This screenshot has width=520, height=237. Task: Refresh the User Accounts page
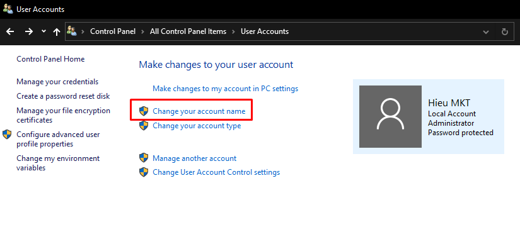pos(505,31)
